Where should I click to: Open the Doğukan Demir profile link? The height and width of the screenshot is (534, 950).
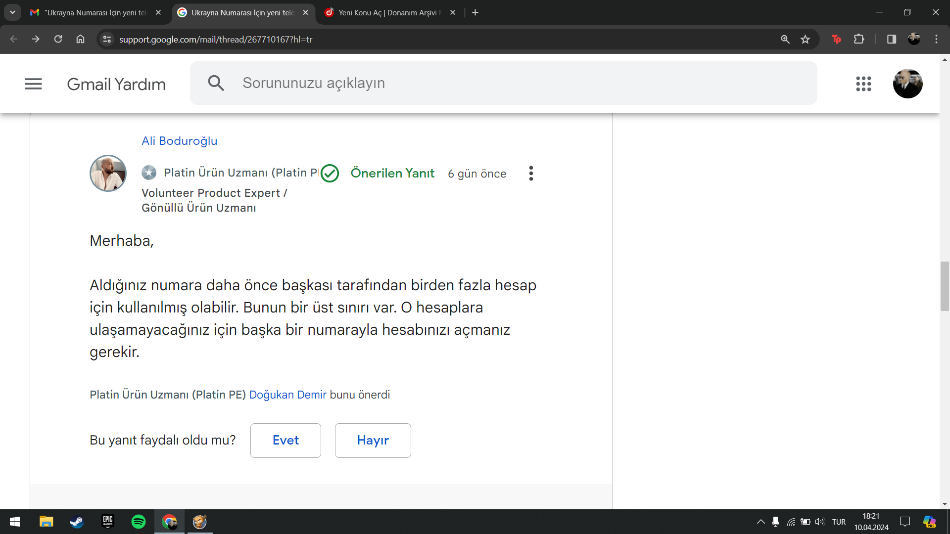pos(287,395)
